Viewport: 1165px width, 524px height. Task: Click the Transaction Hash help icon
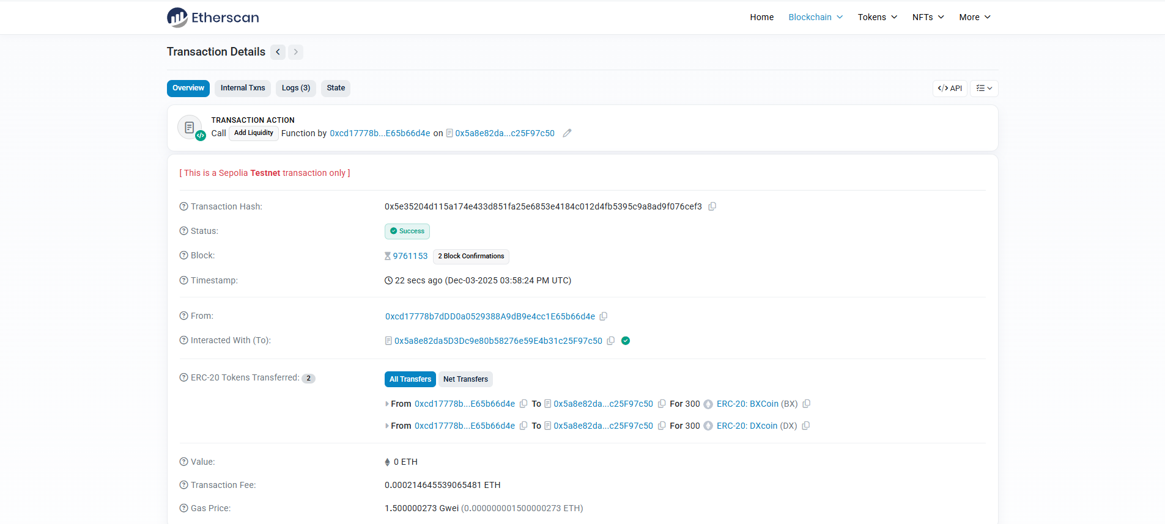pyautogui.click(x=183, y=206)
